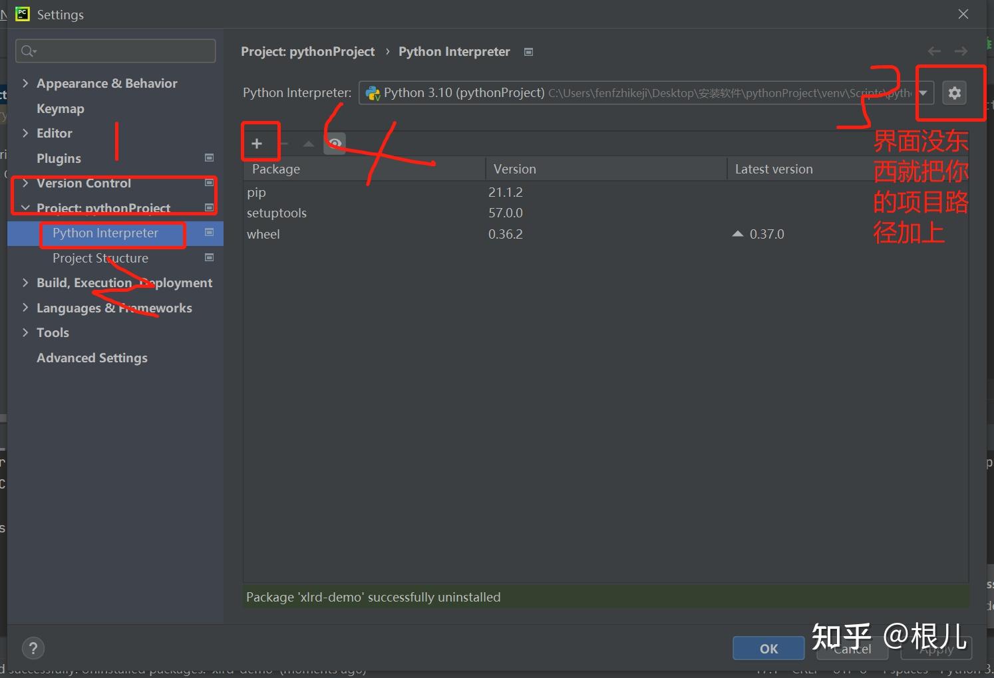Click pip version 21.1.2 cell
Image resolution: width=994 pixels, height=678 pixels.
click(506, 192)
